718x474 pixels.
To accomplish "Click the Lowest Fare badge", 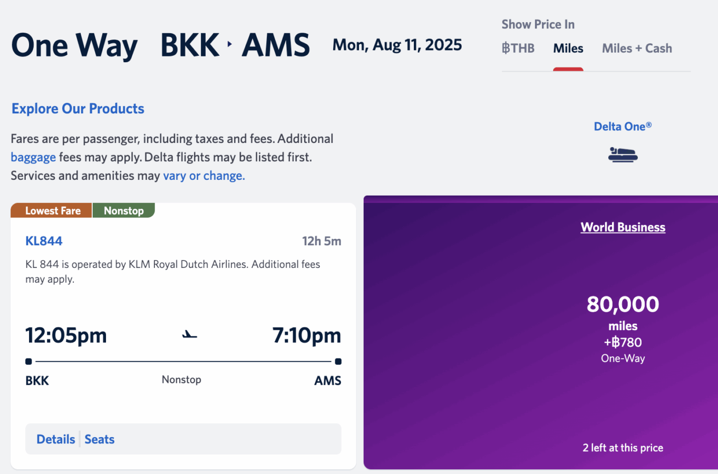I will (52, 210).
